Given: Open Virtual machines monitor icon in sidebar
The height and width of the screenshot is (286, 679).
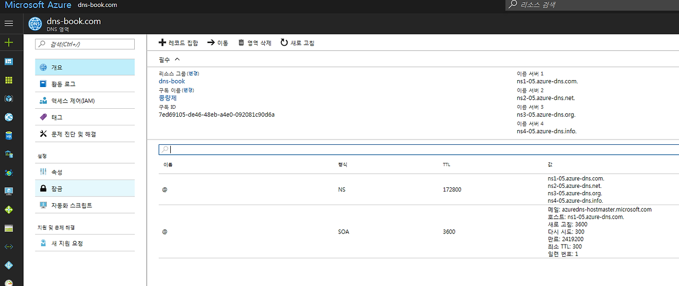Looking at the screenshot, I should [8, 191].
